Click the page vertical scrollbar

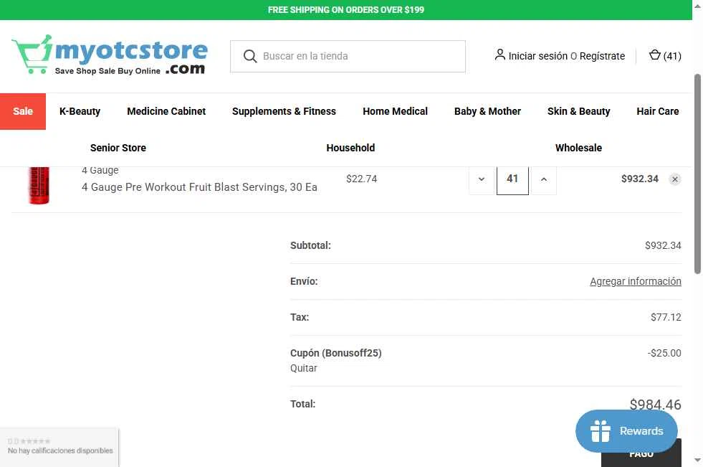point(697,174)
